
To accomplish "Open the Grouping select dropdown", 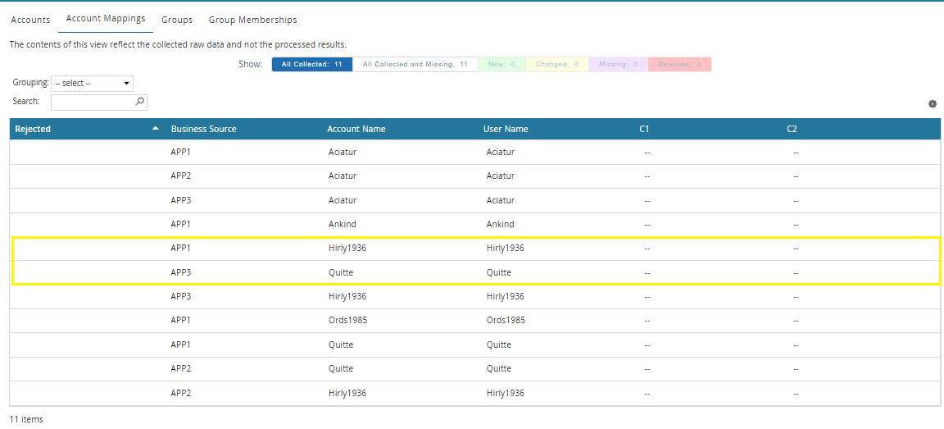I will click(x=92, y=83).
